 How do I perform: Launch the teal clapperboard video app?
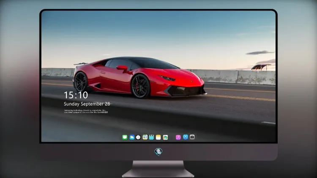coord(151,137)
